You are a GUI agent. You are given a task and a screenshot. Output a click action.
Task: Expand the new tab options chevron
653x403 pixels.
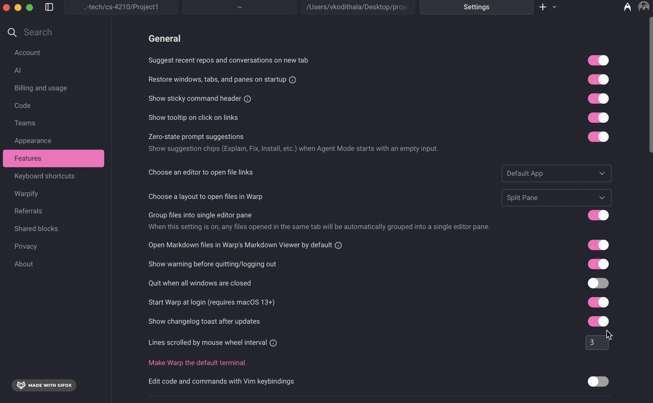point(554,7)
